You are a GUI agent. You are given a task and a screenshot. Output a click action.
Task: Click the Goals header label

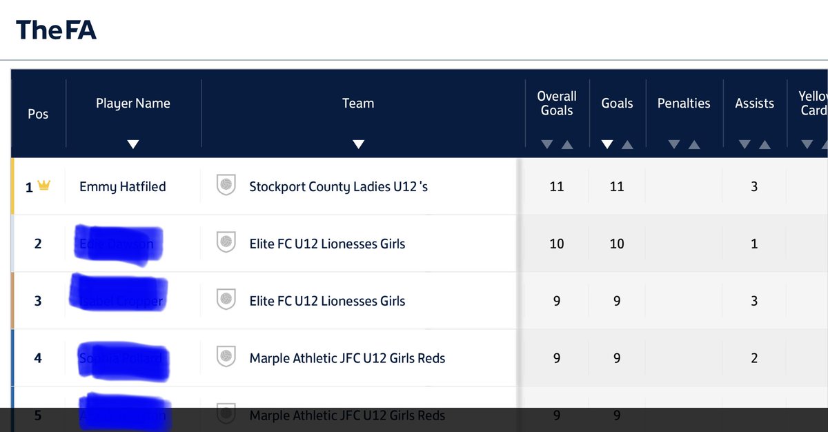coord(617,104)
